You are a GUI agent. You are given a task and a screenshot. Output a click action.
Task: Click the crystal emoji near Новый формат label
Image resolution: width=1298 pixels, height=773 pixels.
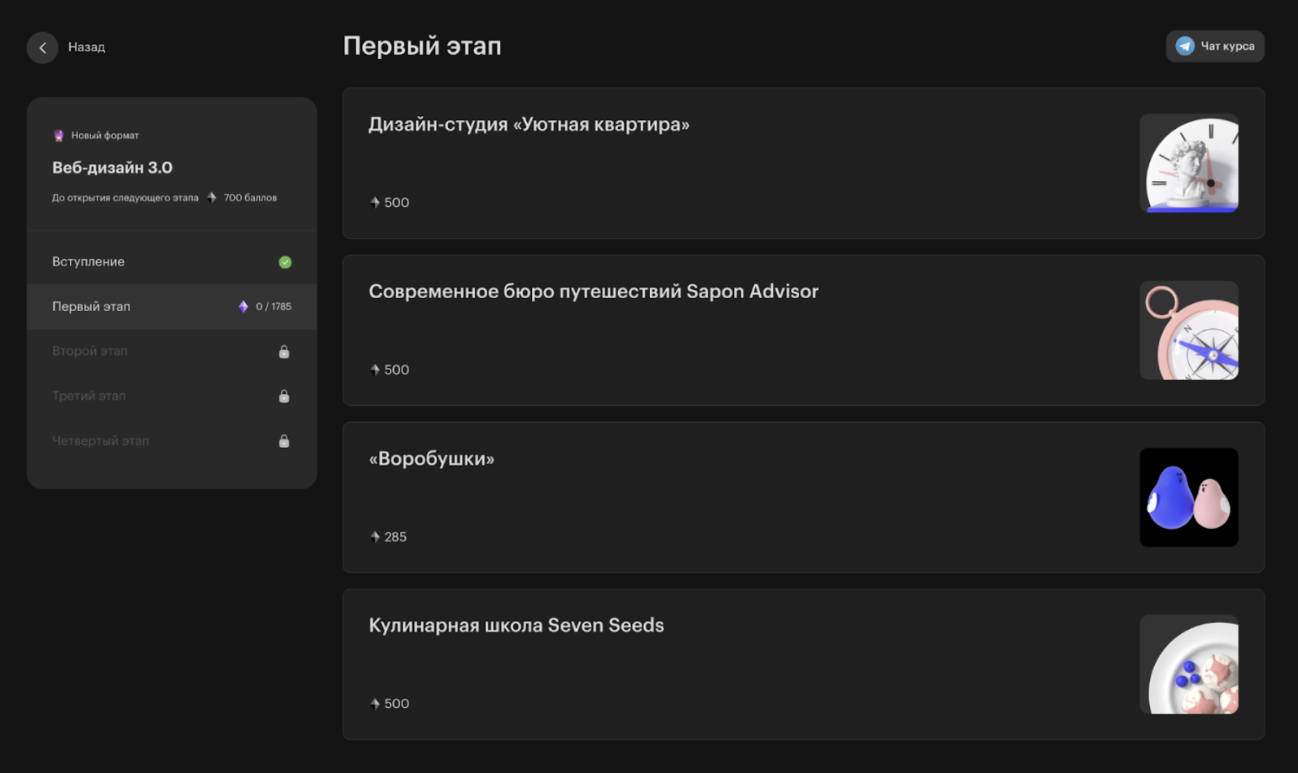pyautogui.click(x=58, y=134)
